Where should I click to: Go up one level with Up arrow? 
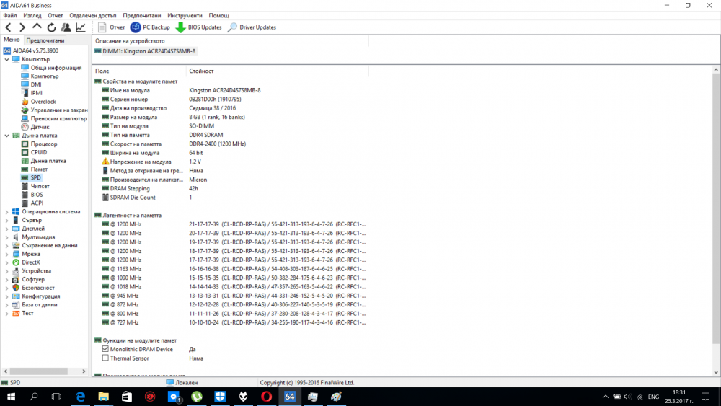tap(37, 27)
